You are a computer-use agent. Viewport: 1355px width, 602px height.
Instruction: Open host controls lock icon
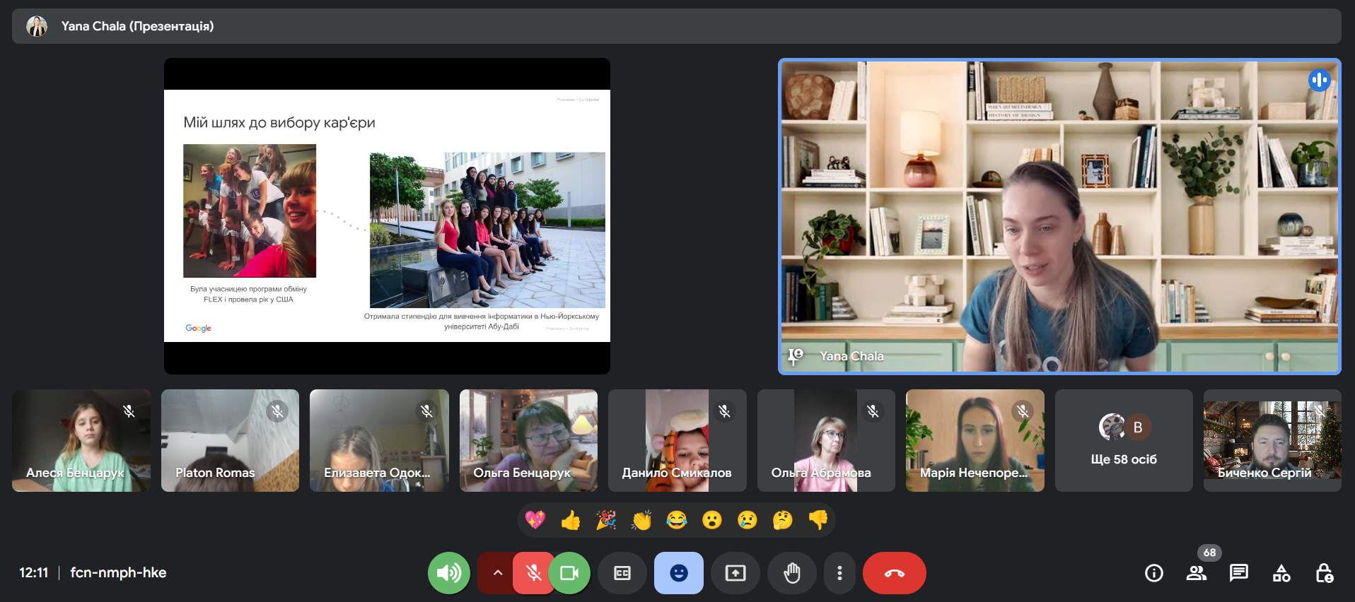(x=1324, y=573)
